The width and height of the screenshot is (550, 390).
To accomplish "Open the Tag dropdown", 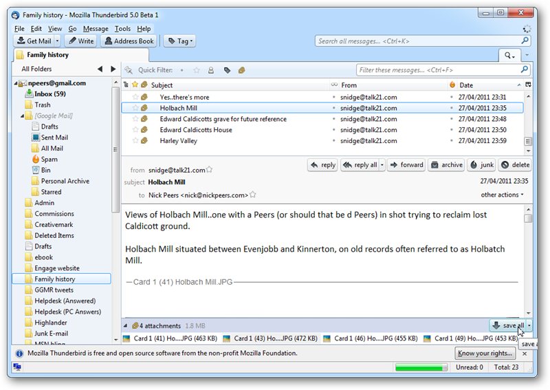I will click(180, 41).
